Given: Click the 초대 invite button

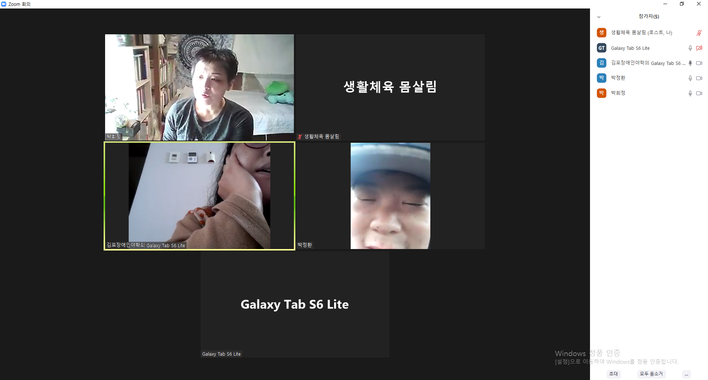Looking at the screenshot, I should coord(614,374).
